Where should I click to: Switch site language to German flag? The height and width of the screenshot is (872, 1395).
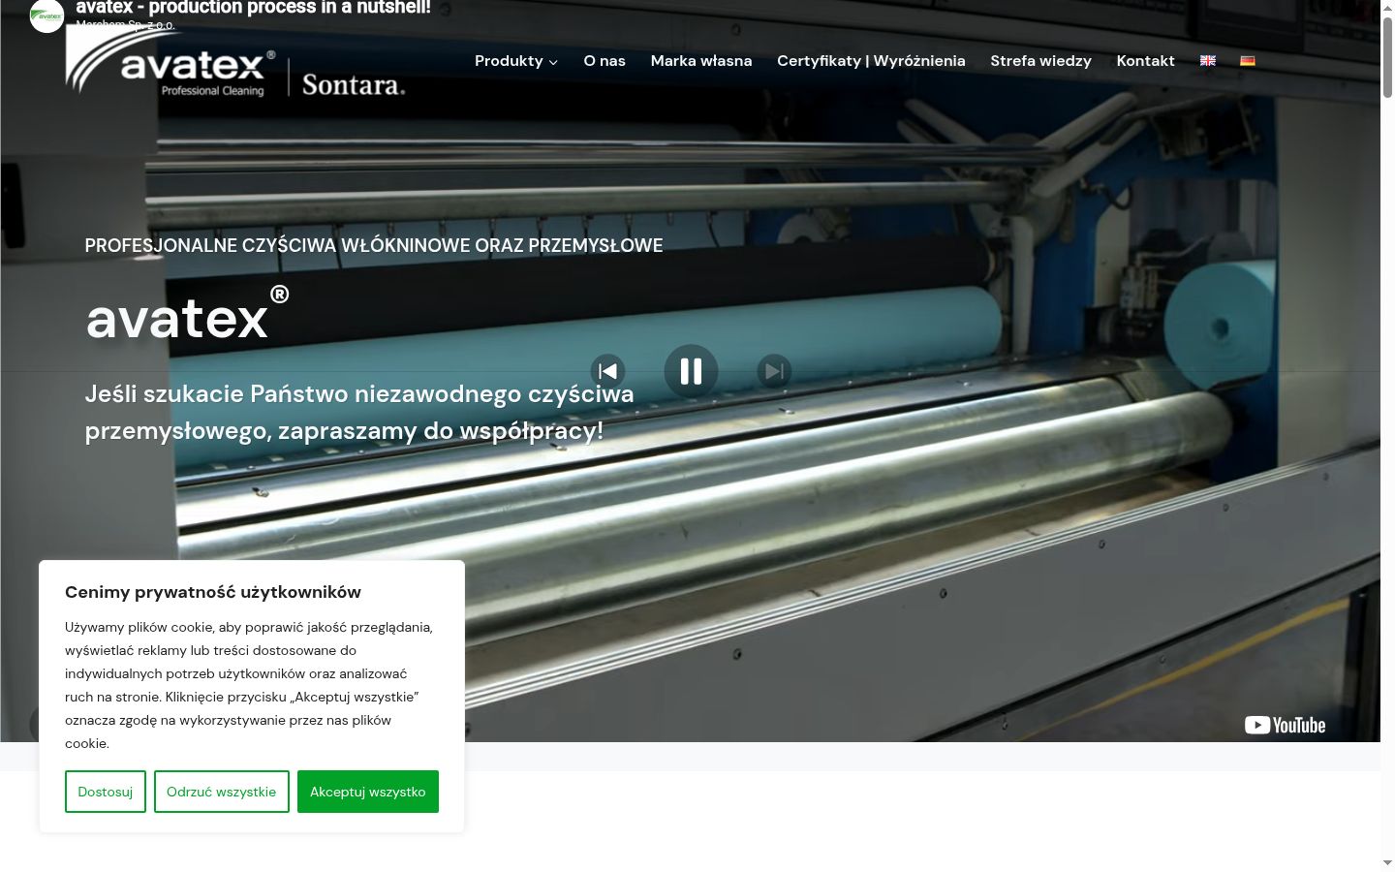(x=1248, y=60)
